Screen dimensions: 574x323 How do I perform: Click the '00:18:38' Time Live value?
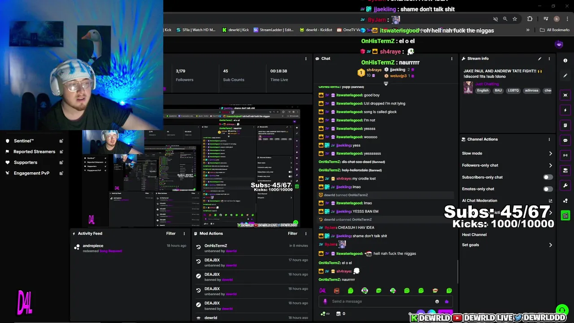278,71
